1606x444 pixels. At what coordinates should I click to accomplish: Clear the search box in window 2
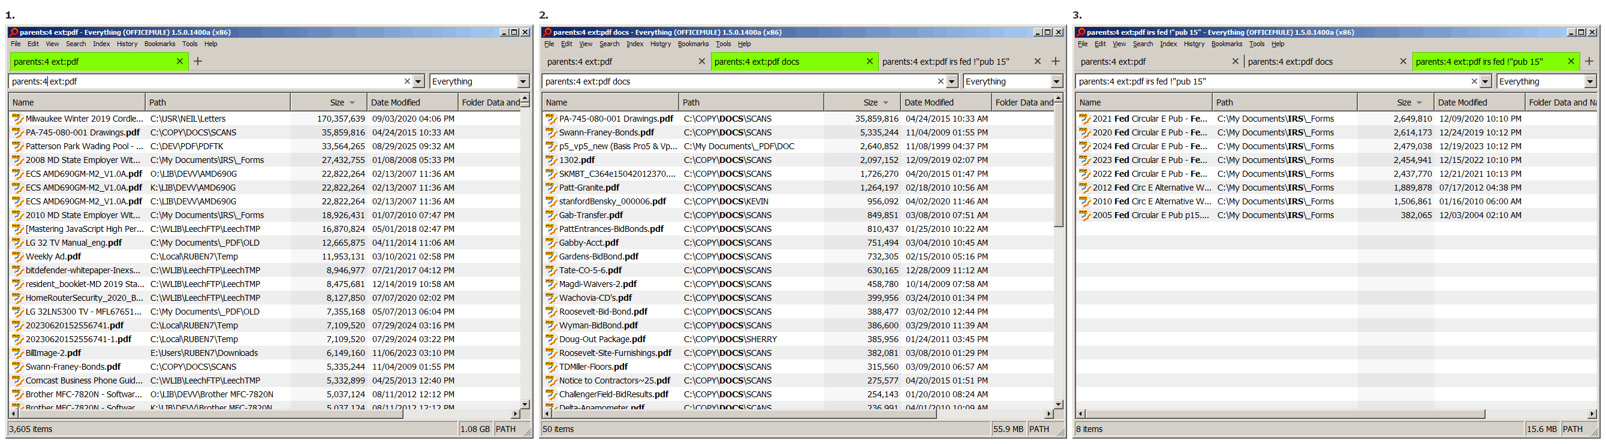click(x=941, y=81)
